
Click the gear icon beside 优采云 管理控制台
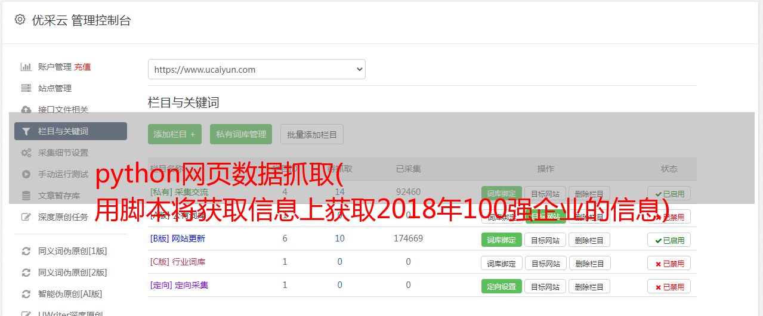click(20, 20)
